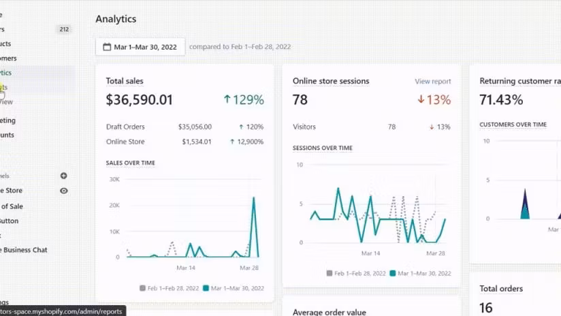This screenshot has width=561, height=316.
Task: Click the calendar icon in date selector
Action: pos(107,47)
